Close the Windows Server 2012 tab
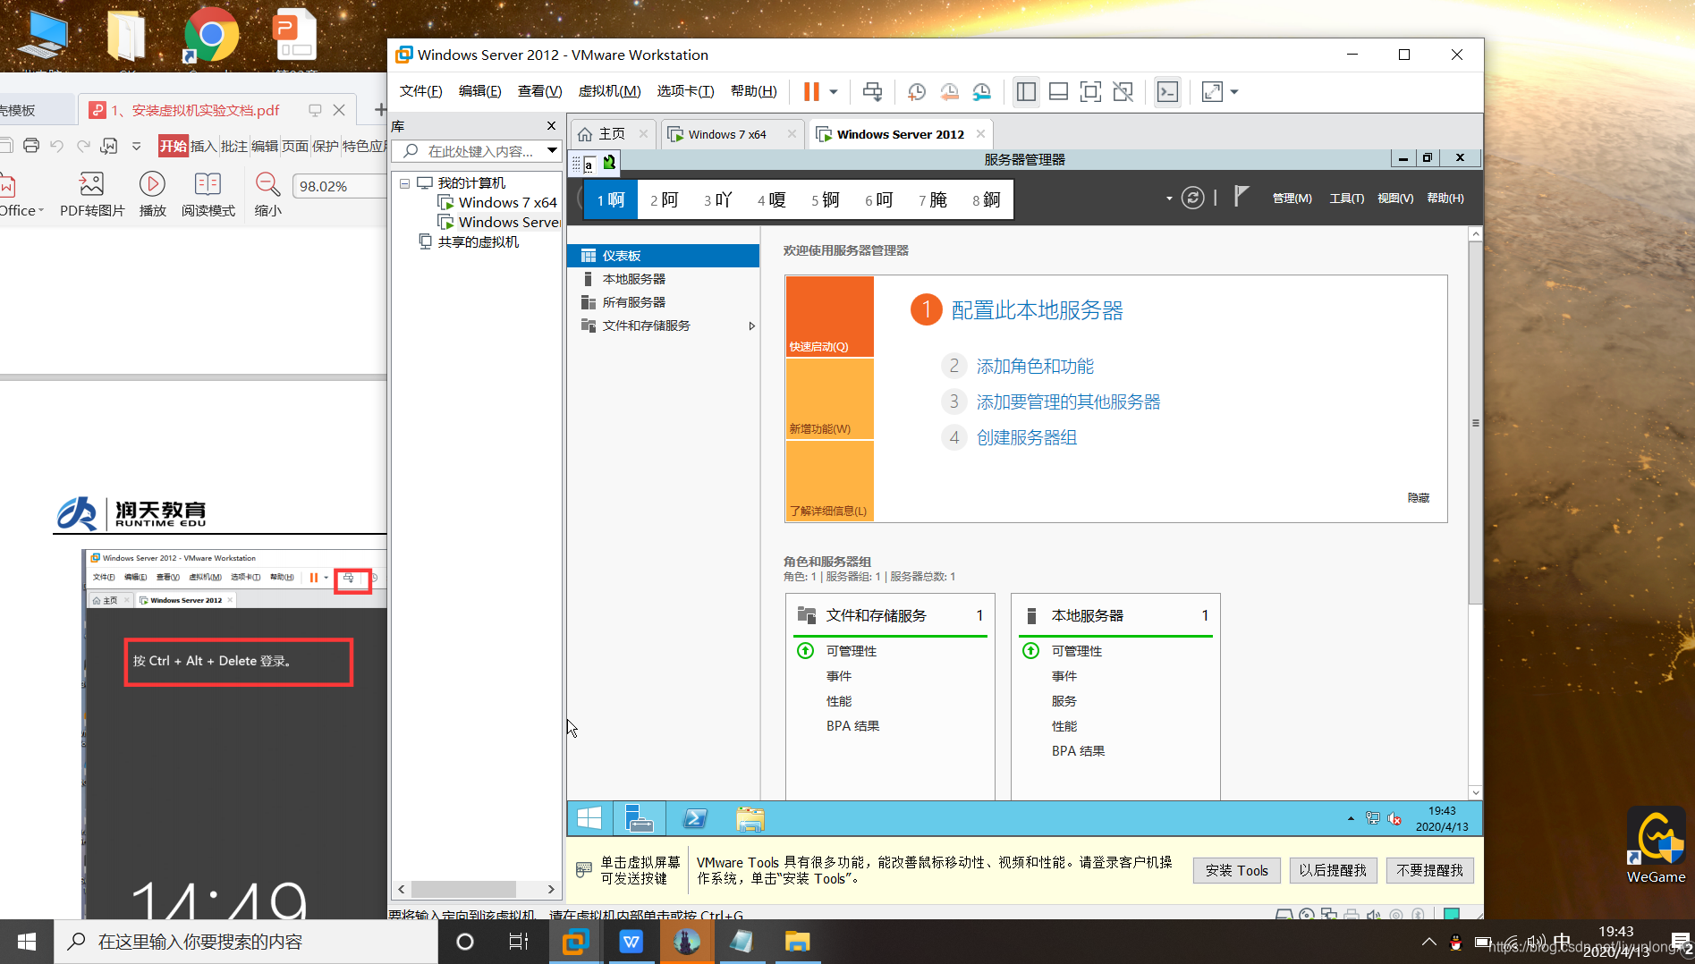1695x964 pixels. (x=980, y=134)
